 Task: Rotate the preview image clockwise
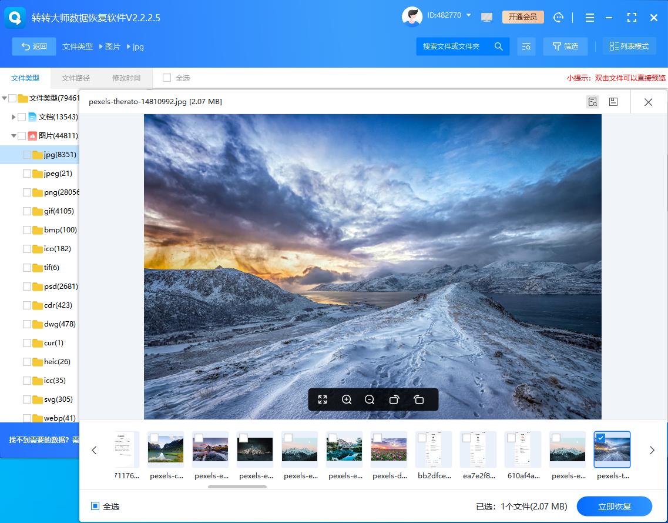[418, 399]
